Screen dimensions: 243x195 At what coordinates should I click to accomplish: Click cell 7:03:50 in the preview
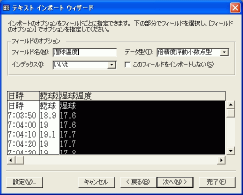click(23, 115)
